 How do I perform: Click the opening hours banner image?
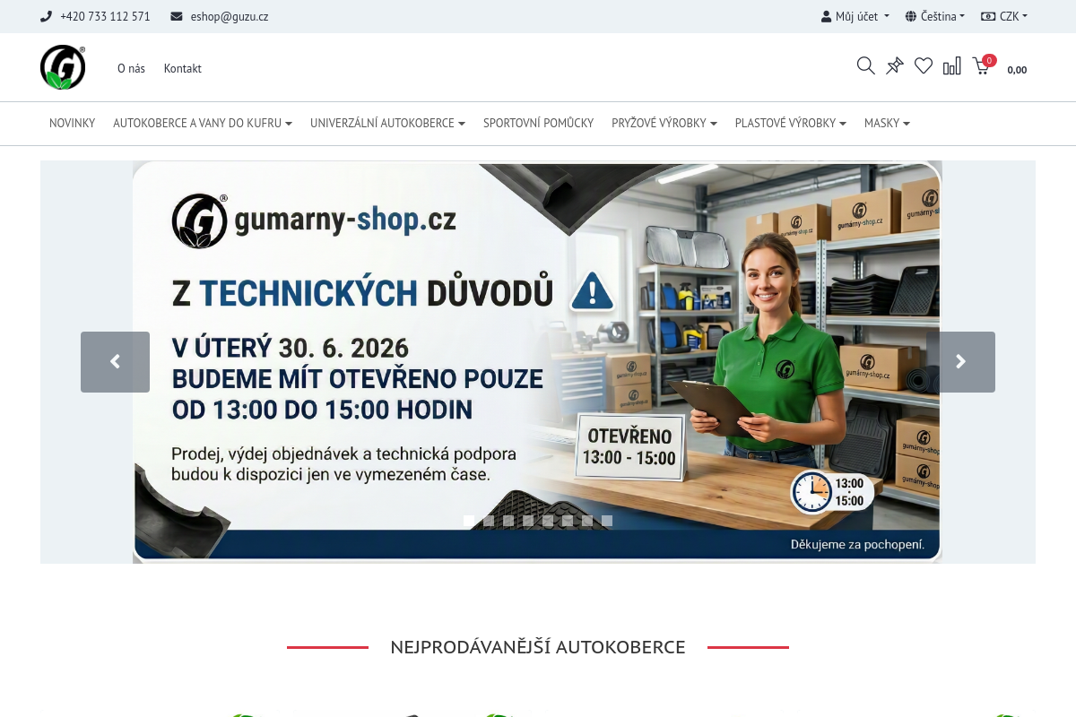point(538,362)
